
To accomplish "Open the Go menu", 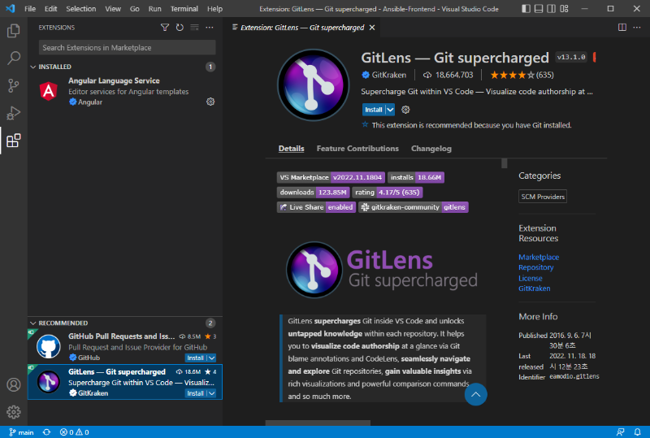I will pos(135,9).
